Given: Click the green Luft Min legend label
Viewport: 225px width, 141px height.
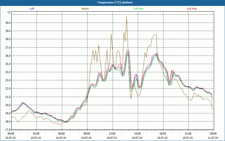Looking at the screenshot, I should click(x=138, y=9).
